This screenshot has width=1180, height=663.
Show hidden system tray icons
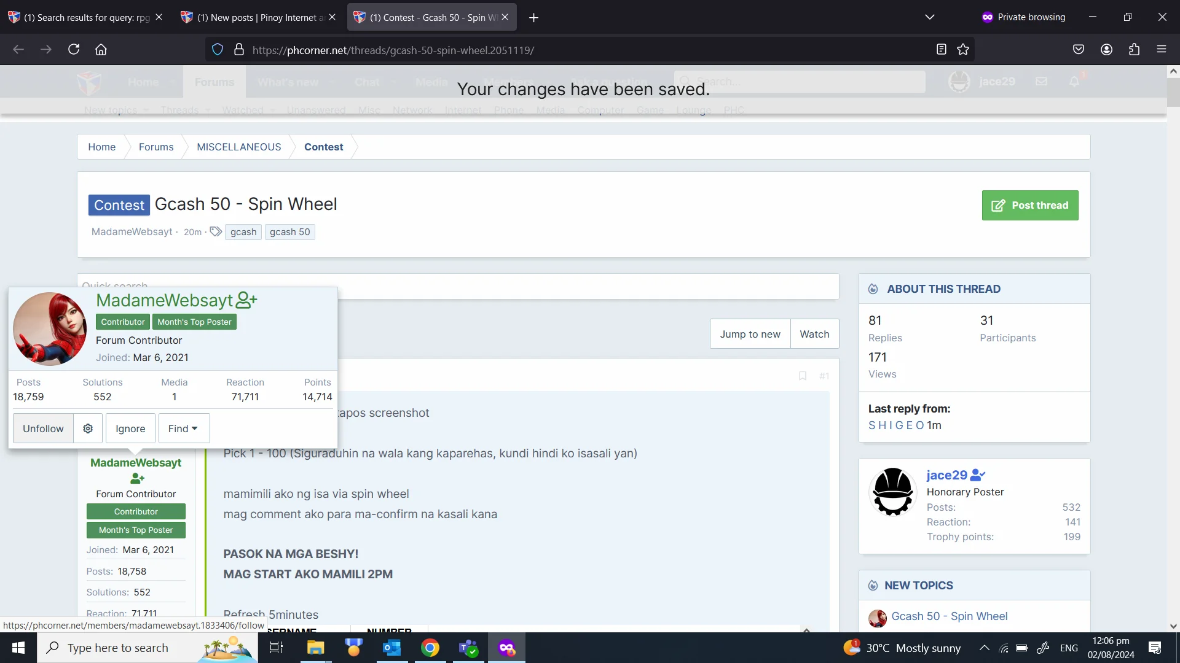tap(984, 648)
